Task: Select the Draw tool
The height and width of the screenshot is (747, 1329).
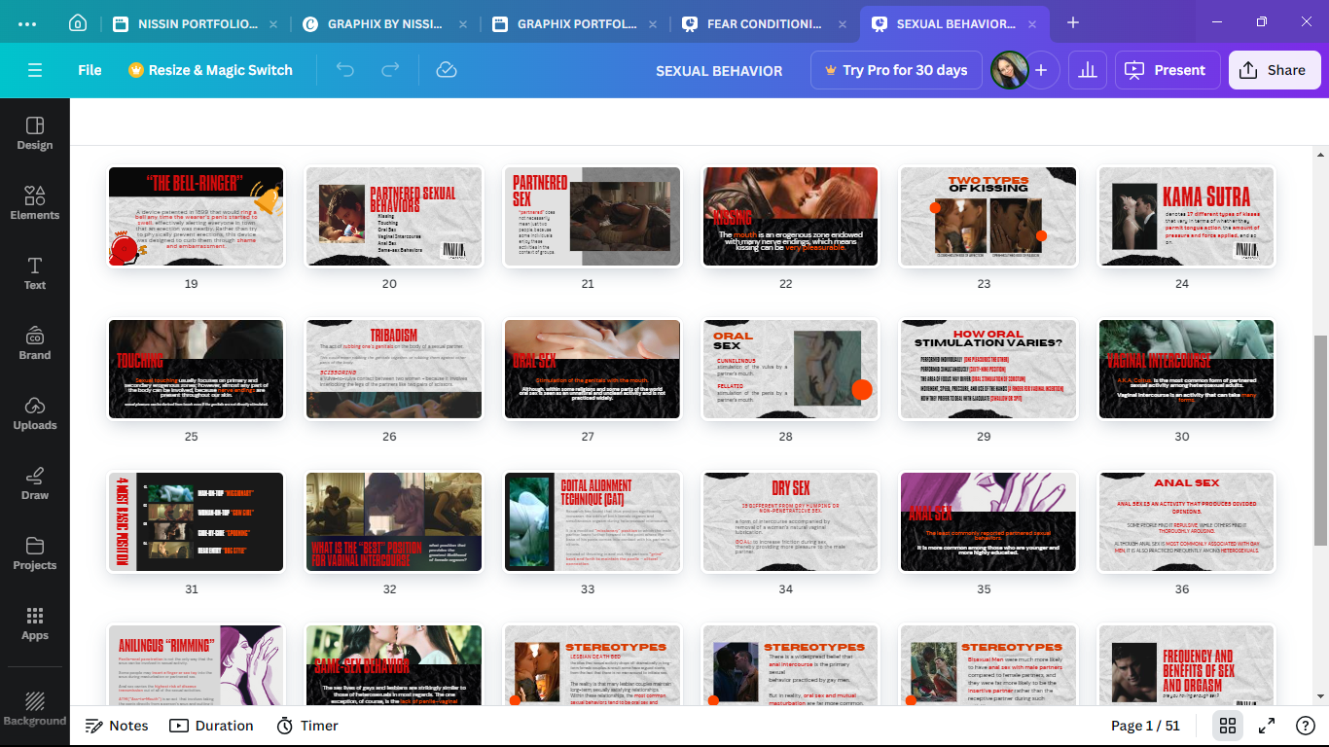Action: point(35,483)
